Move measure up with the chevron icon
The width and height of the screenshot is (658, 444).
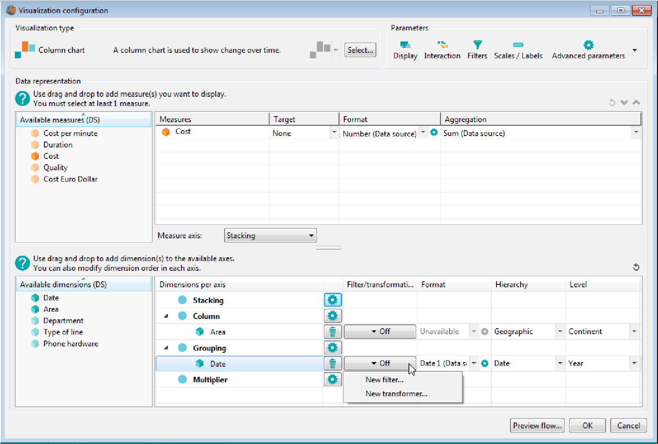(x=636, y=102)
